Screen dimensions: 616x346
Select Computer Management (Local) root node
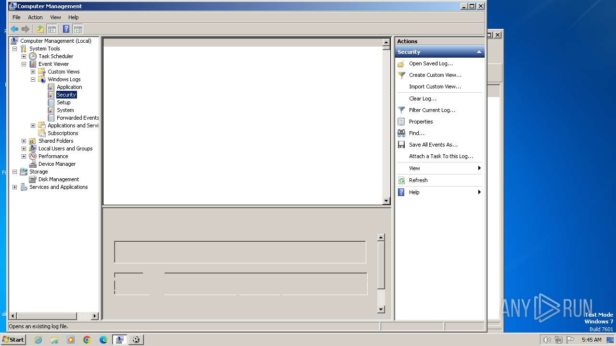click(x=55, y=41)
